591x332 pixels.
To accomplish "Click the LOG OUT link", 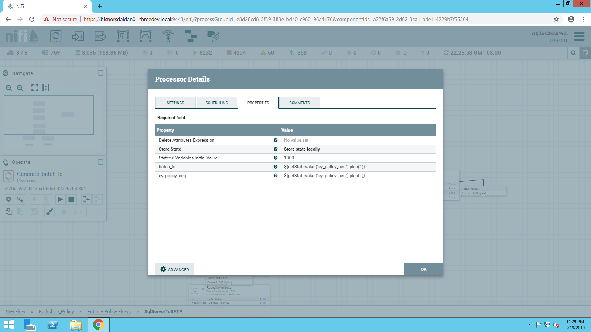I will tap(558, 41).
